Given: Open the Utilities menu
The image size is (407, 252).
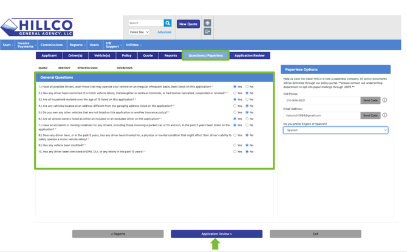Looking at the screenshot, I should tap(133, 45).
